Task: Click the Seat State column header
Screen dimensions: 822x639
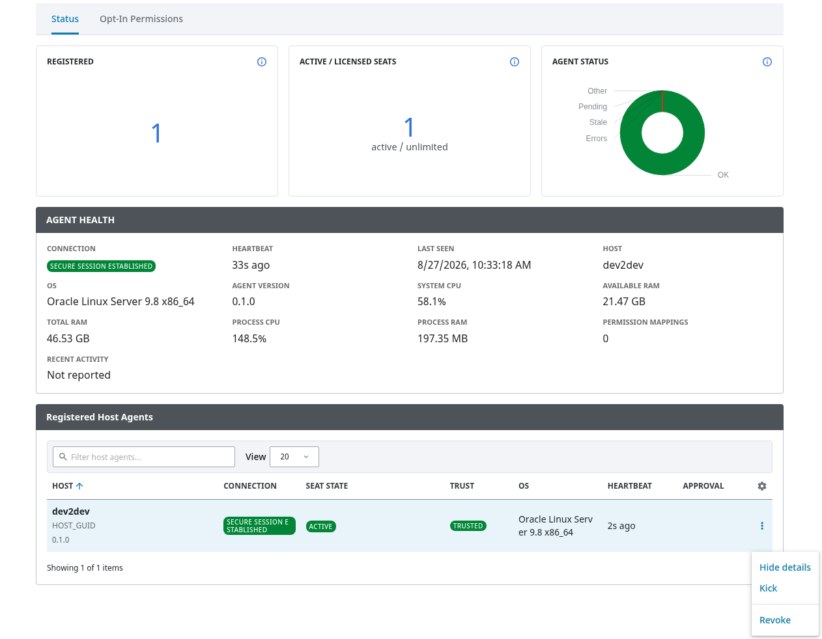Action: [x=327, y=486]
